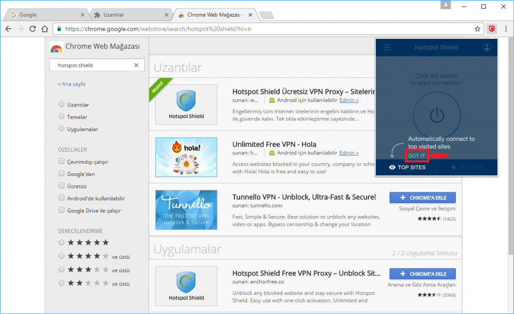Click the account icon in Hotspot Shield popup
The width and height of the screenshot is (514, 314).
(x=486, y=47)
